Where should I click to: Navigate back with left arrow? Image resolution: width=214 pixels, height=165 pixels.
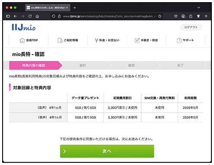coord(15,16)
